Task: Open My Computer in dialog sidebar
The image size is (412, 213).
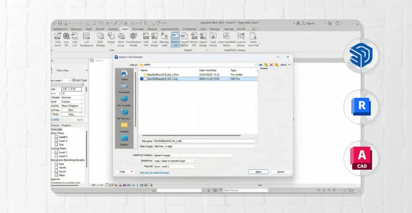Action: (x=124, y=101)
